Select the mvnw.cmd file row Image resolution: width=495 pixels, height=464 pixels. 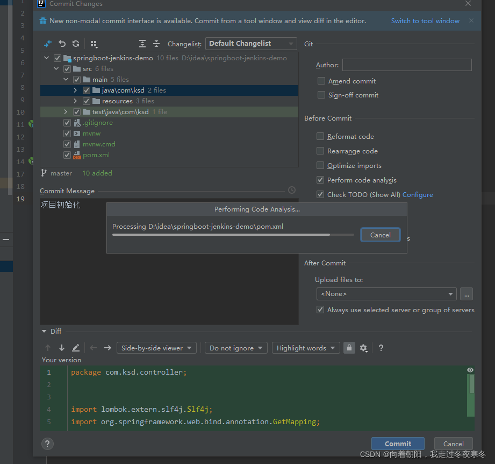pyautogui.click(x=169, y=144)
